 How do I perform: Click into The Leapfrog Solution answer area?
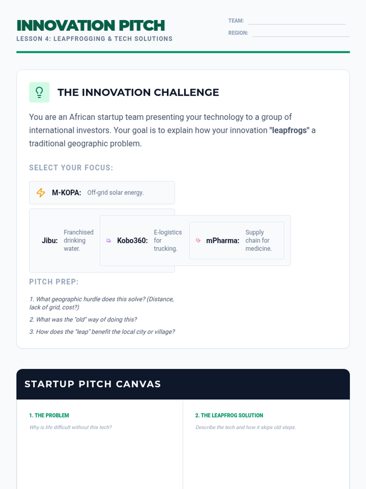point(266,458)
